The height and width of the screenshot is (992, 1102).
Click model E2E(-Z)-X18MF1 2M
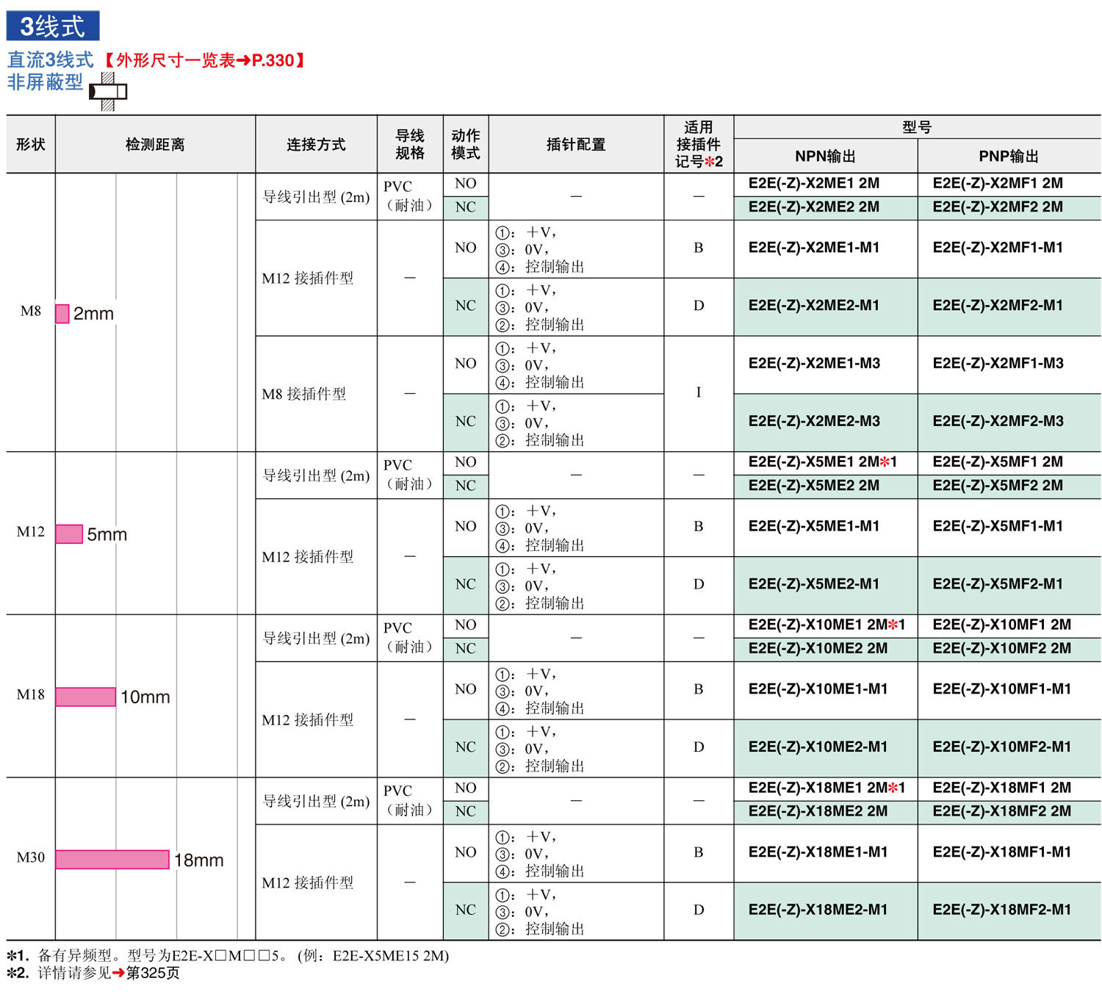pos(1002,788)
